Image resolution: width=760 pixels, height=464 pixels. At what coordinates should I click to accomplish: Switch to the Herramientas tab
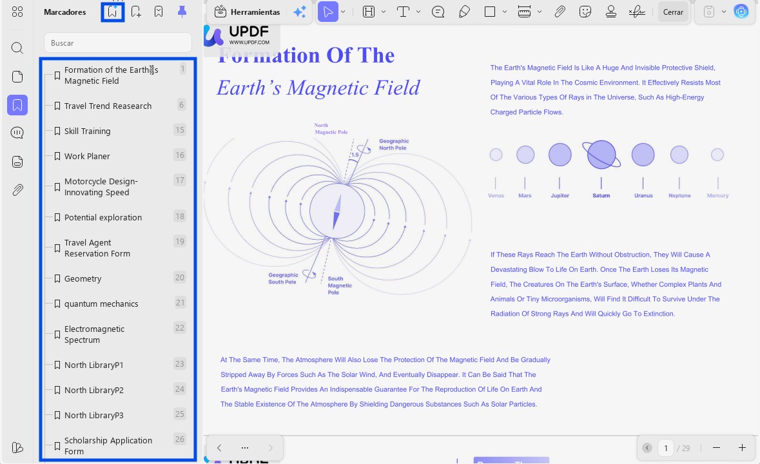(x=247, y=12)
